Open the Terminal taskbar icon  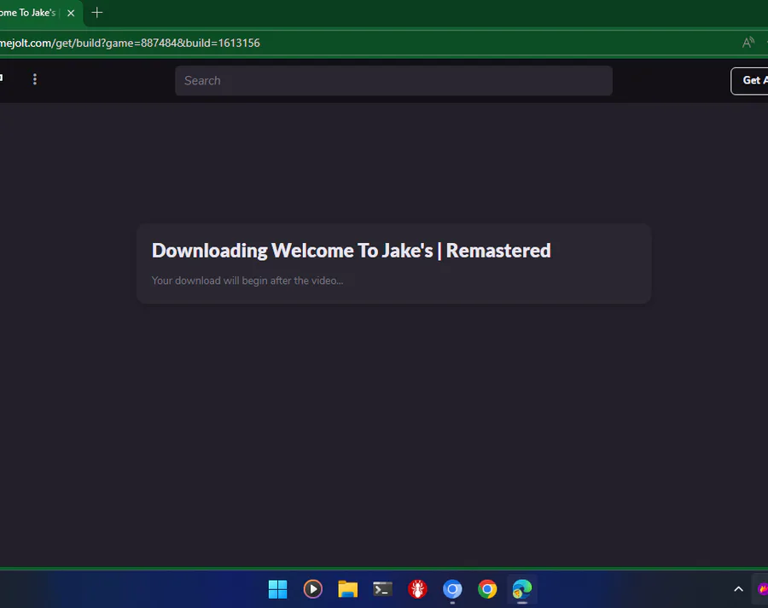[x=382, y=589]
